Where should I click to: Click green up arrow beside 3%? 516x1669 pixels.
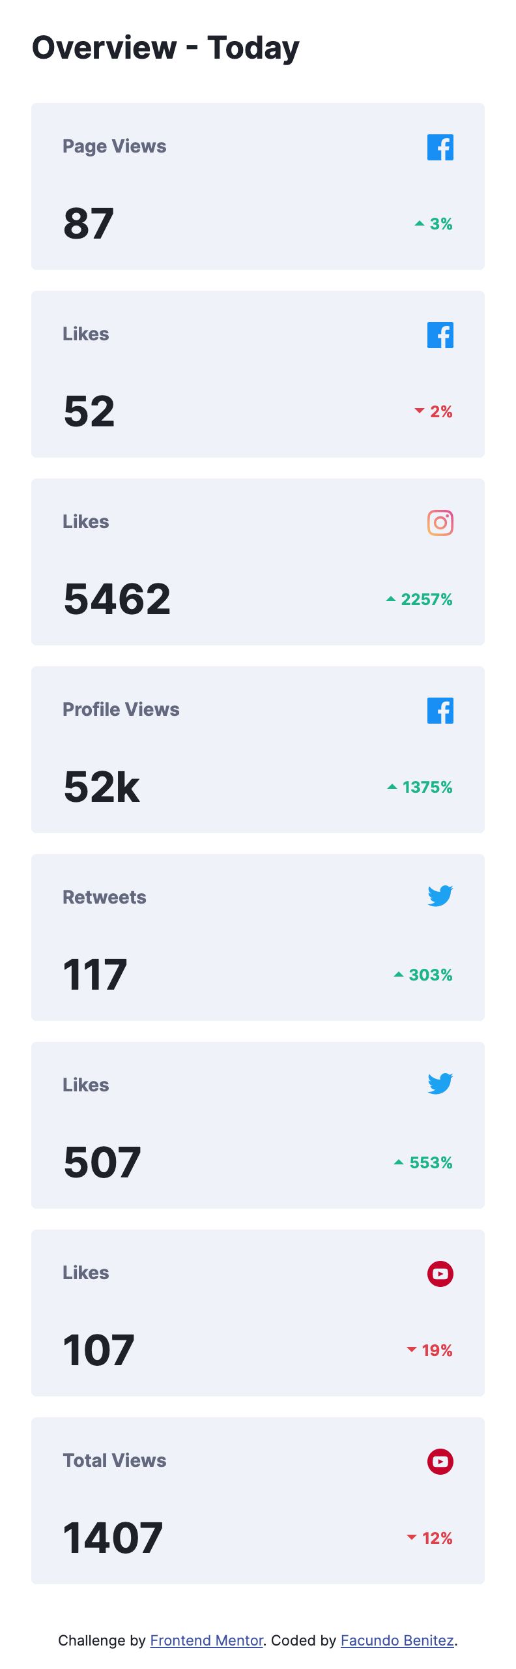click(x=420, y=224)
